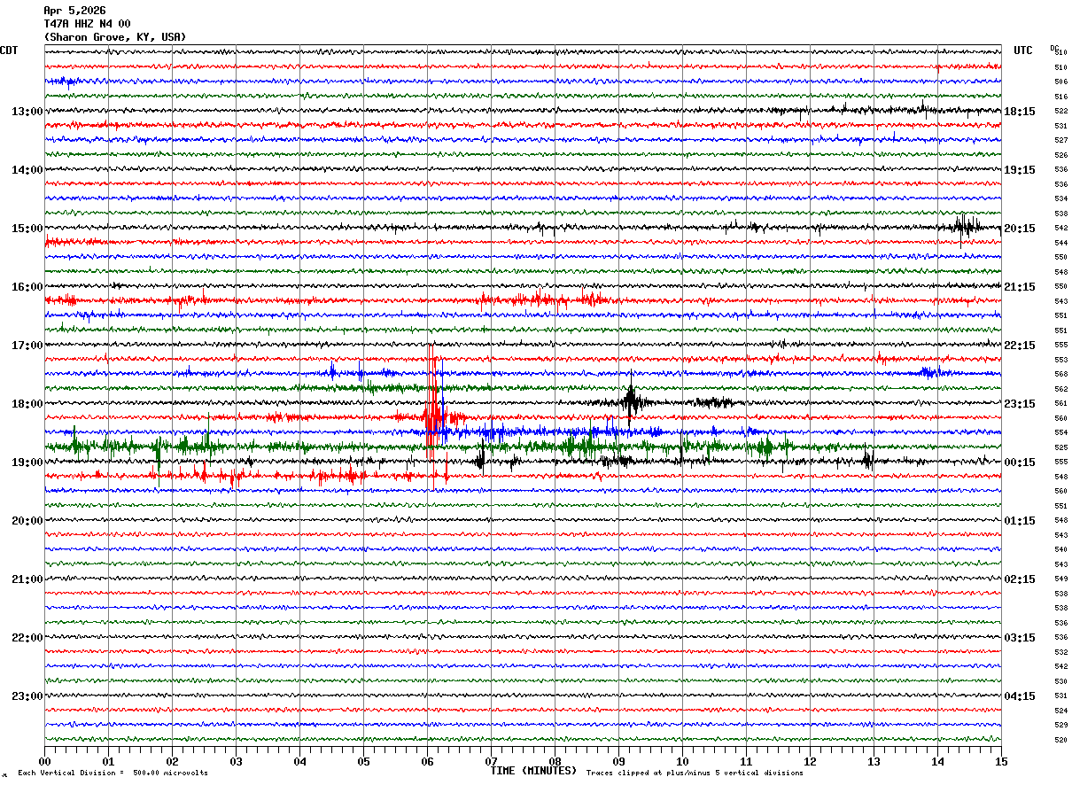Click DC offset value 568
This screenshot has height=785, width=1072.
1060,374
